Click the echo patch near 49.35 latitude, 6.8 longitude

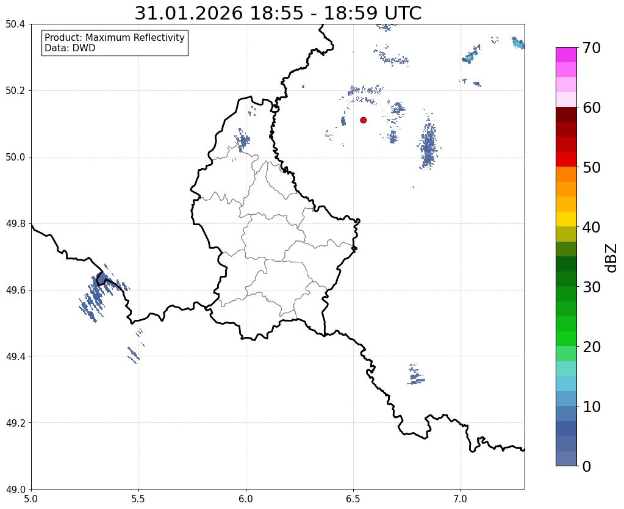(416, 374)
